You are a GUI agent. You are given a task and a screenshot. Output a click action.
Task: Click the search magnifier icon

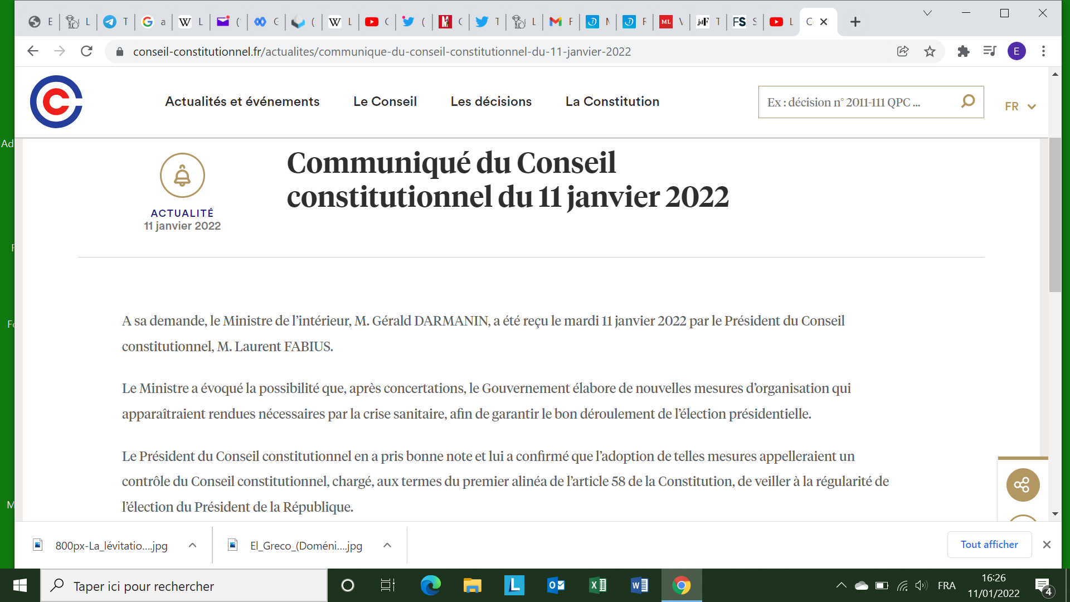click(x=968, y=101)
